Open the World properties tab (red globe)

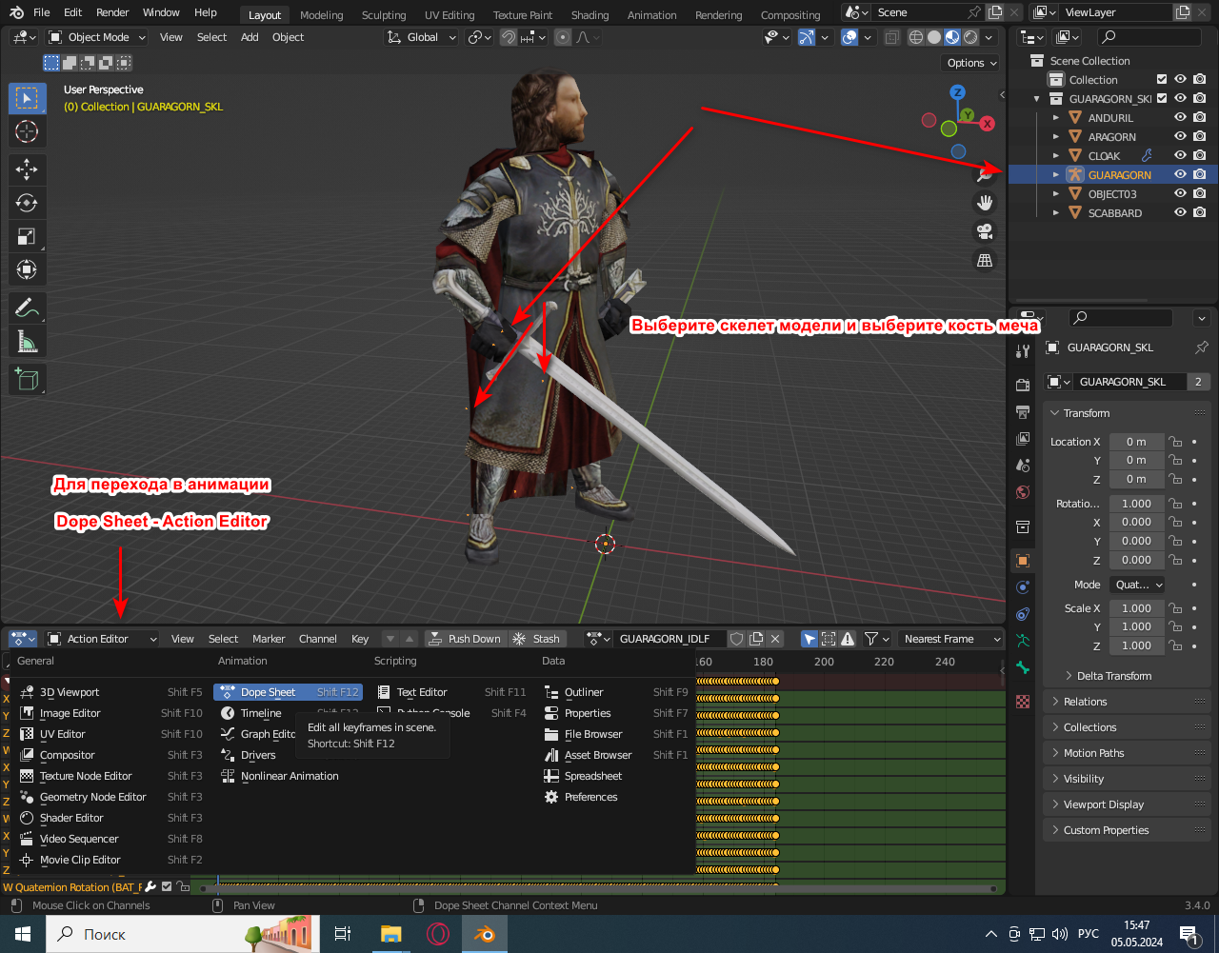point(1023,492)
